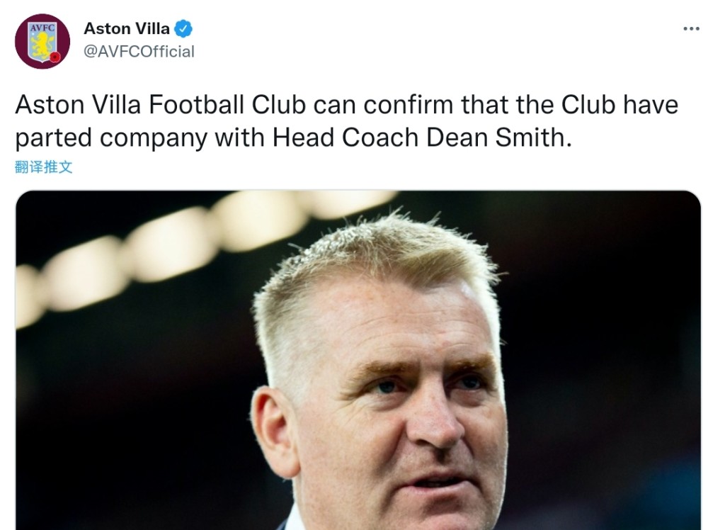
Task: Open the Aston Villa crest profile avatar
Action: (42, 41)
